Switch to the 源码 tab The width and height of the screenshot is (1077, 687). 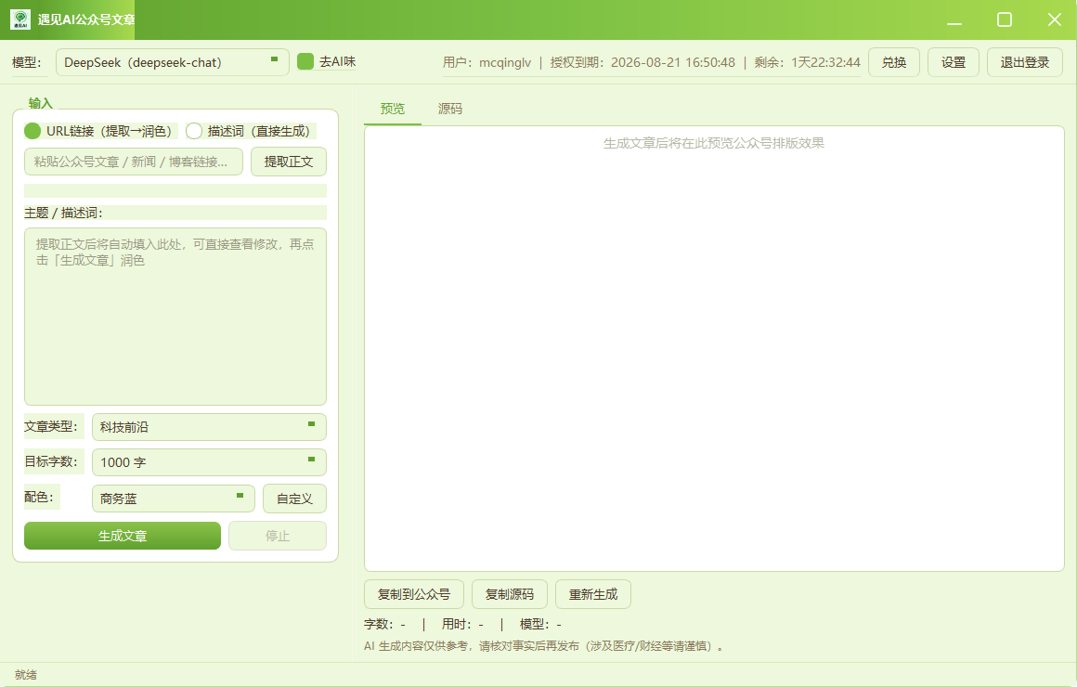450,110
